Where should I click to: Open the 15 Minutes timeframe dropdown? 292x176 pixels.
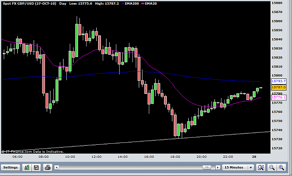tap(238, 168)
